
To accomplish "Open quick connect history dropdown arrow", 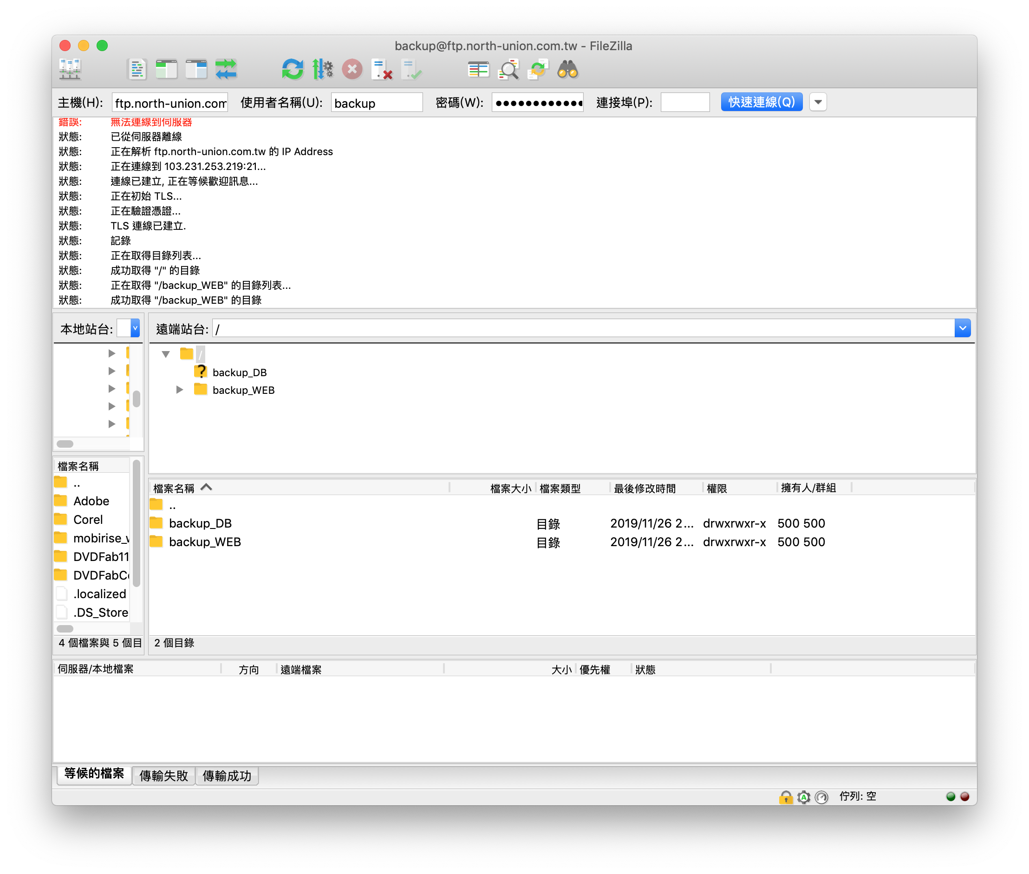I will [x=818, y=102].
